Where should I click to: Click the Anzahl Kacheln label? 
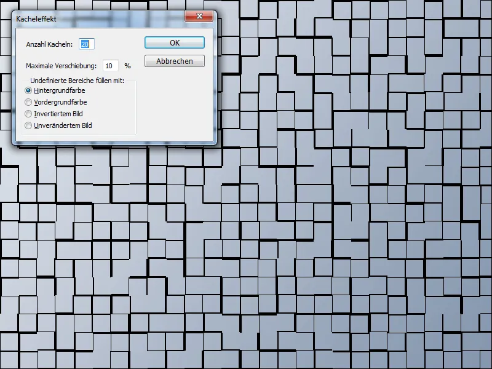tap(49, 44)
